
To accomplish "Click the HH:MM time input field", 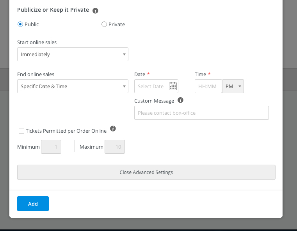I will [208, 86].
